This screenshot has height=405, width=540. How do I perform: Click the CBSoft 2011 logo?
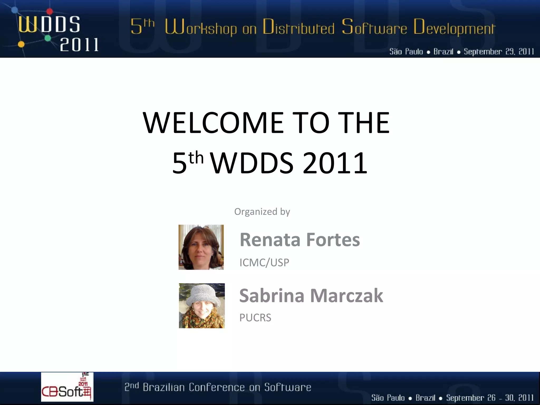tap(67, 387)
